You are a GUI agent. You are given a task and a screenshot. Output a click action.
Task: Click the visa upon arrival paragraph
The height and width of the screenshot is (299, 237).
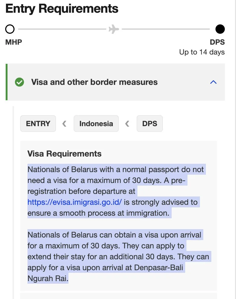tap(119, 257)
